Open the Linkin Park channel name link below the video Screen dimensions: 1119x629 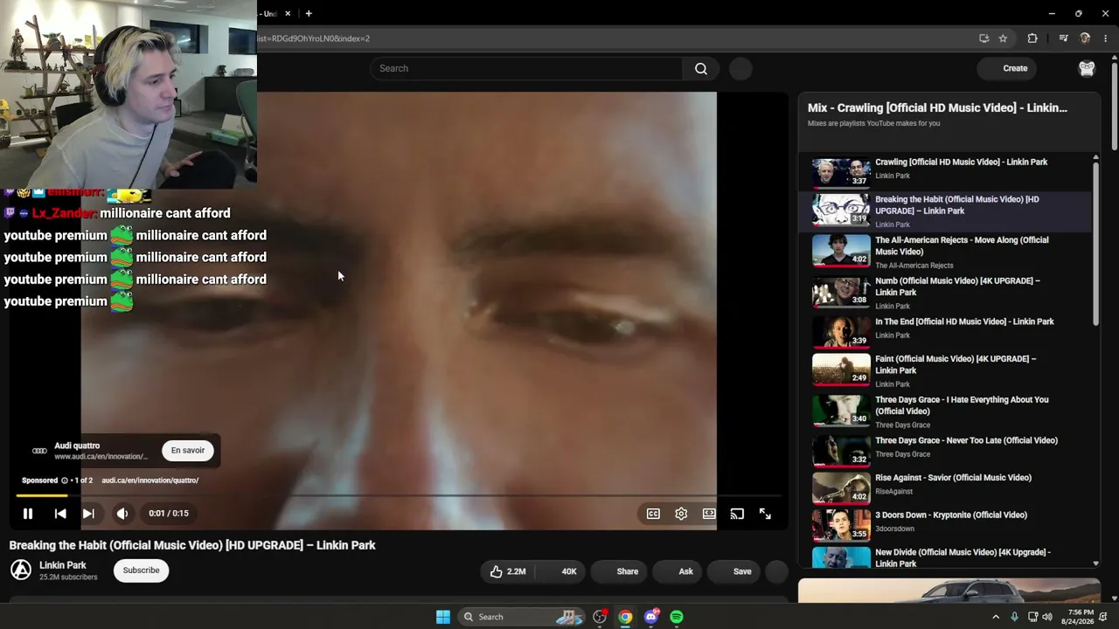[63, 565]
